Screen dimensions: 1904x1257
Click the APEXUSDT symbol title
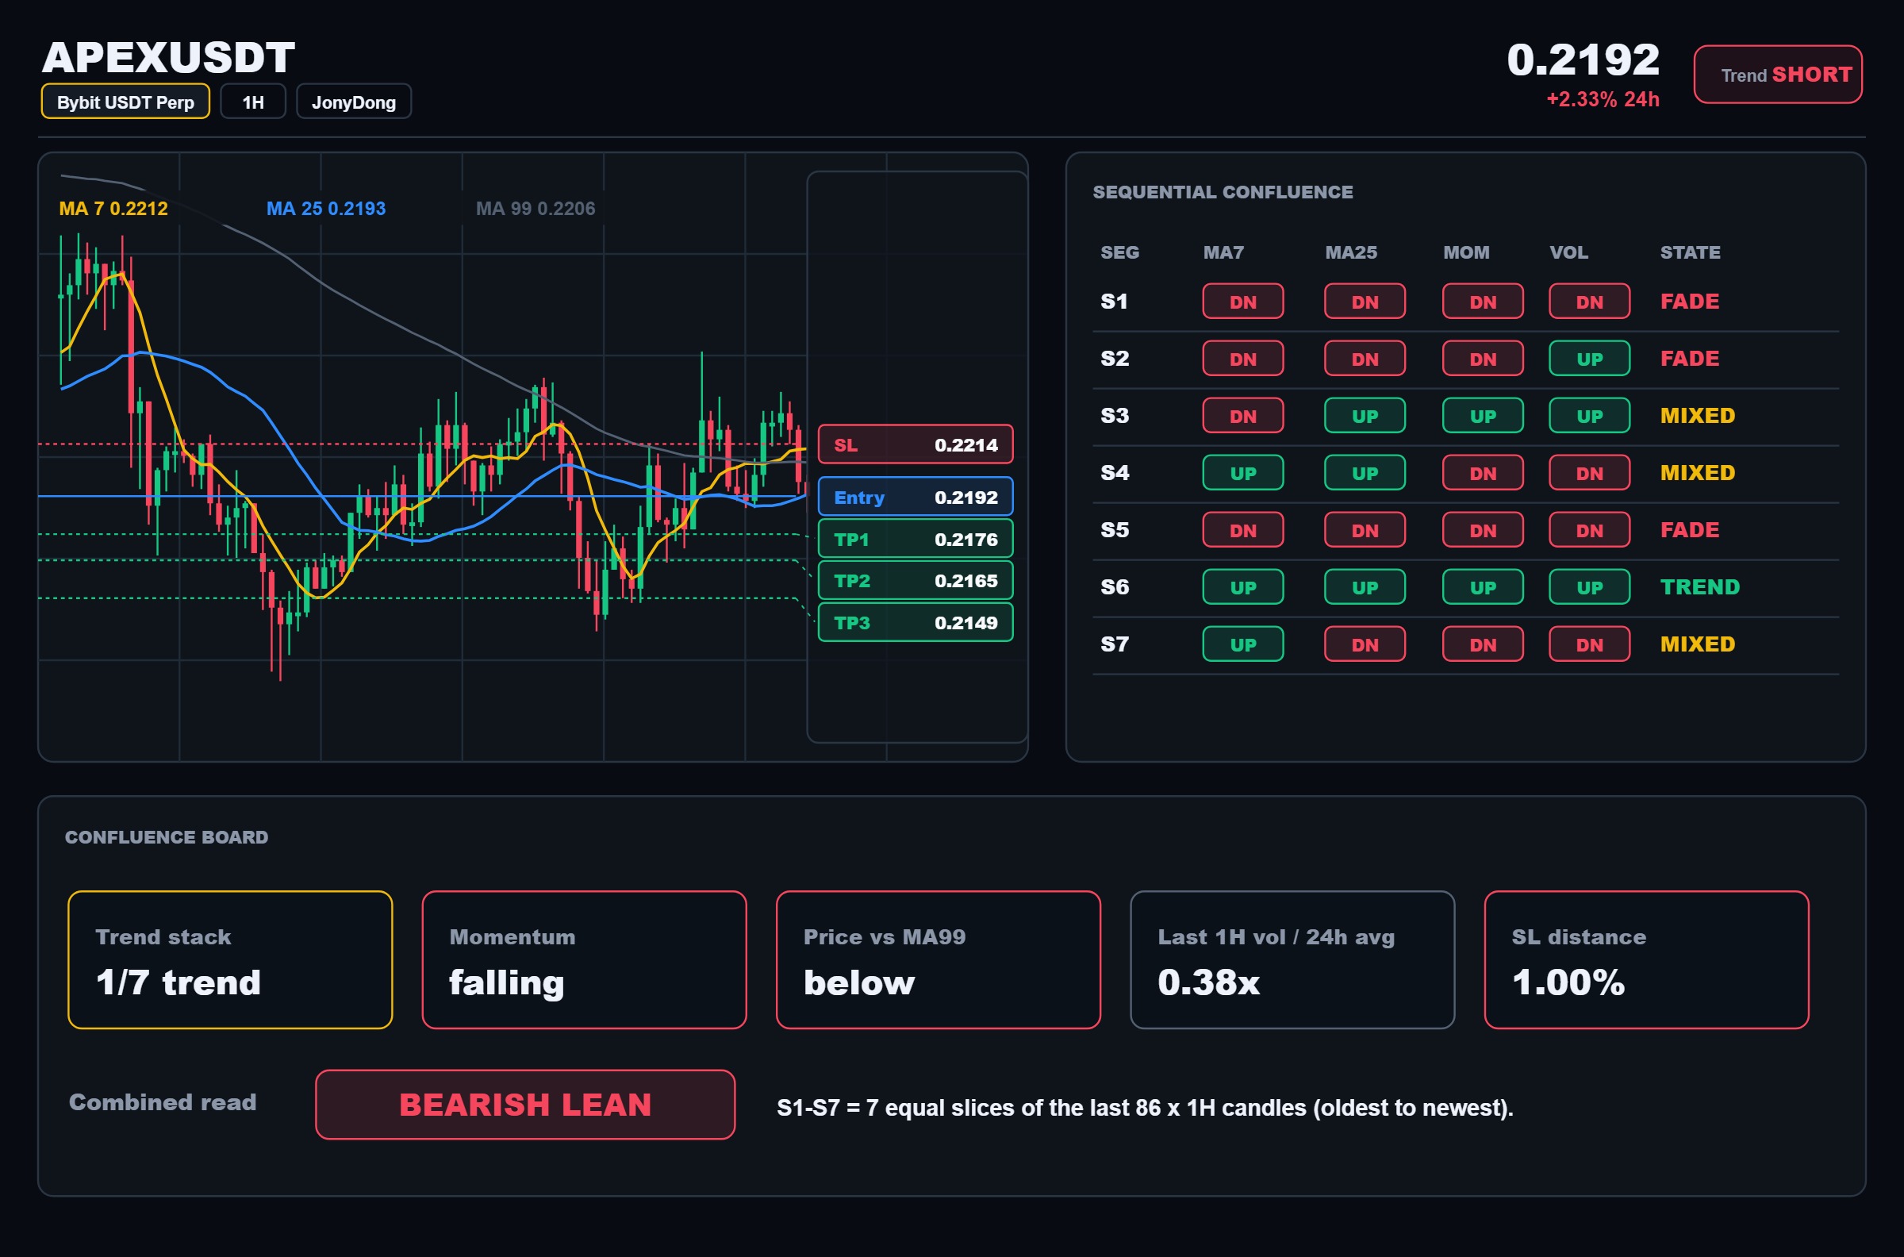(168, 58)
